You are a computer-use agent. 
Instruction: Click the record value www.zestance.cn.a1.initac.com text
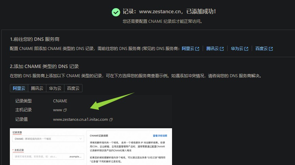[80, 119]
